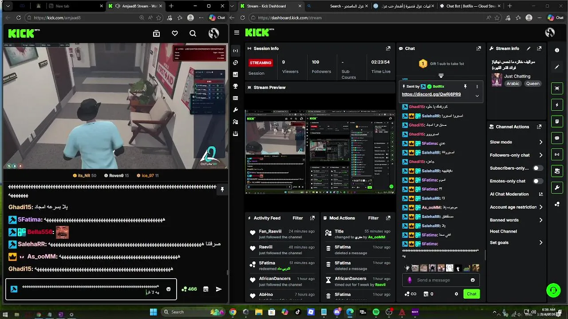Click the Windows taskbar Search box
Screen dimensions: 568x319
[x=193, y=312]
